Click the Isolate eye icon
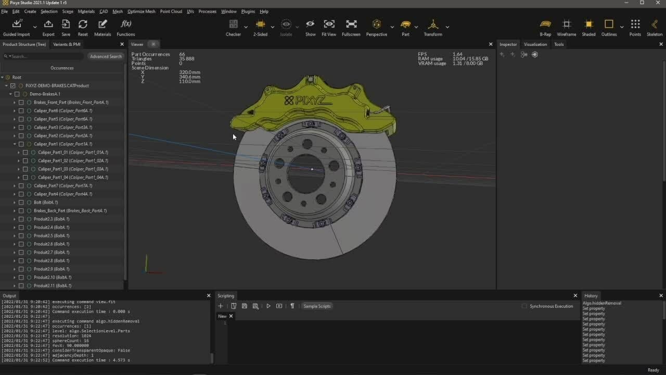 click(x=286, y=24)
